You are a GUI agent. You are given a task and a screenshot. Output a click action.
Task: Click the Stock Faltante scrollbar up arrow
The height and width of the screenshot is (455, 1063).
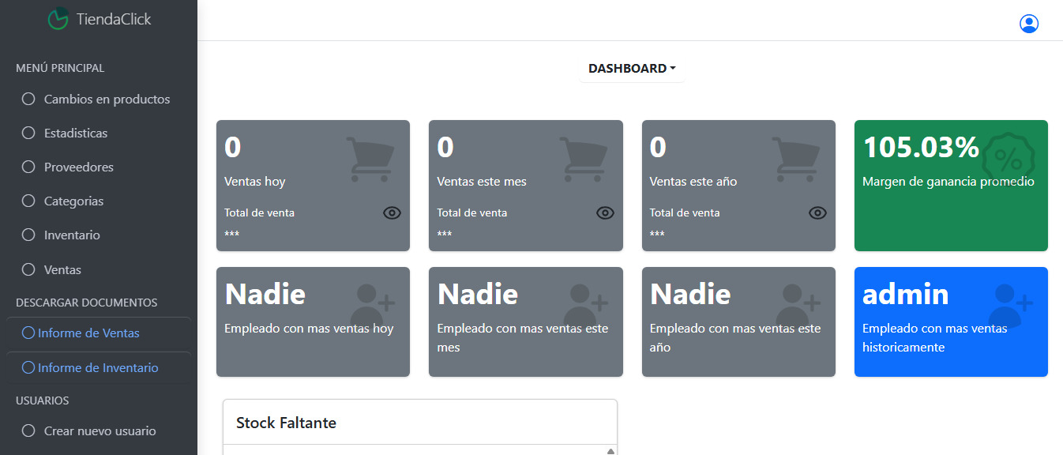(x=610, y=451)
